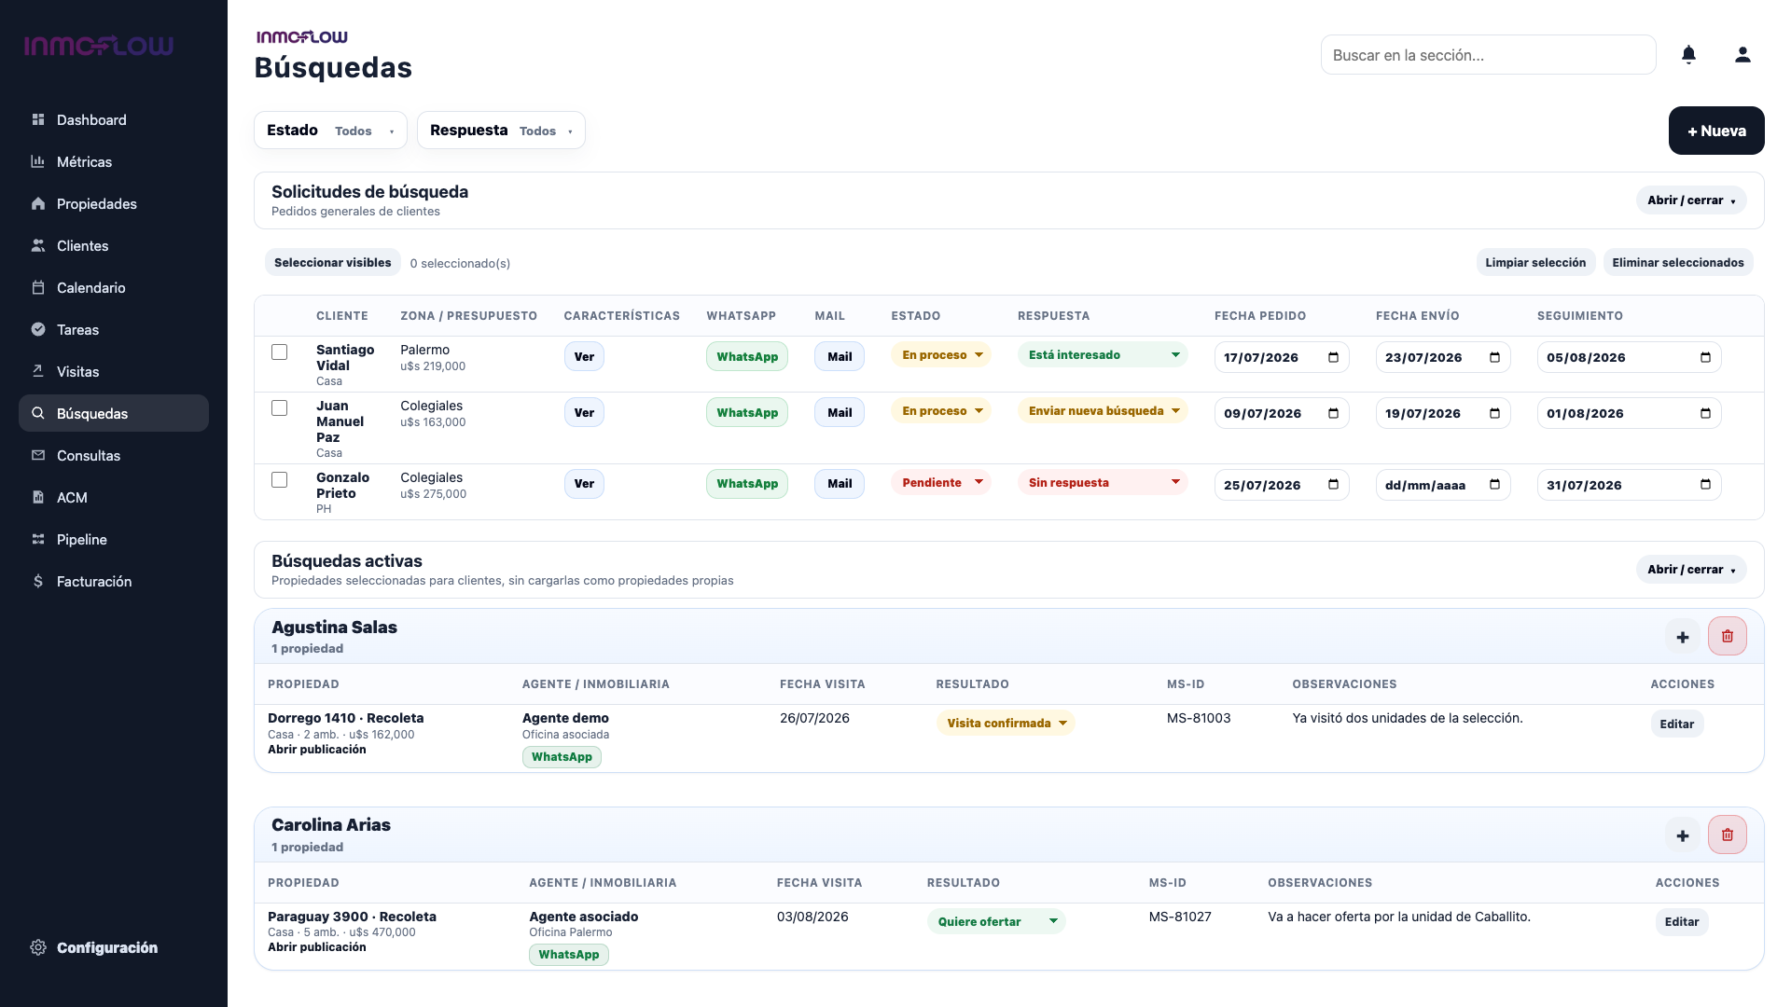
Task: Tick the checkbox for Juan Manuel Paz
Action: pyautogui.click(x=279, y=407)
